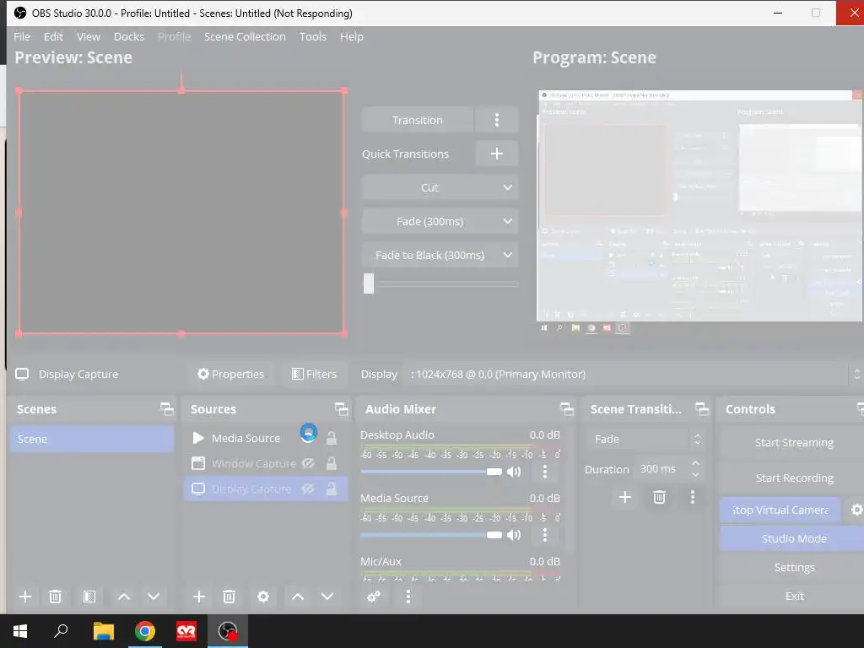The width and height of the screenshot is (864, 648).
Task: Open OBS Settings
Action: tap(793, 567)
